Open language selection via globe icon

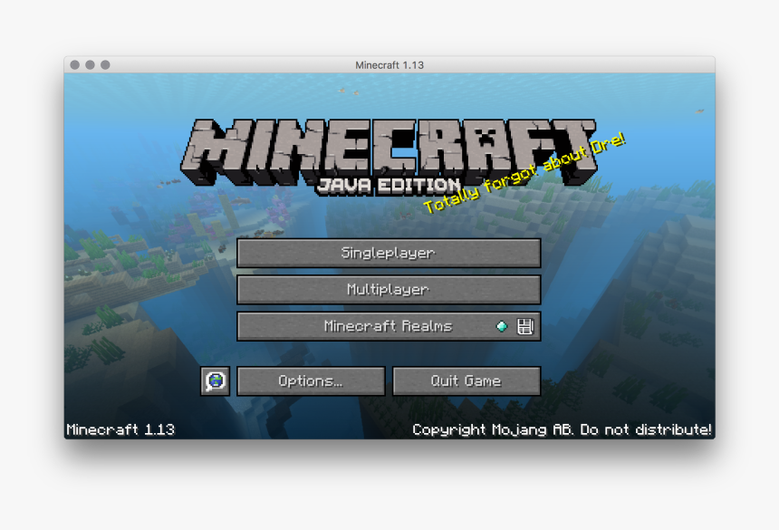(x=215, y=381)
